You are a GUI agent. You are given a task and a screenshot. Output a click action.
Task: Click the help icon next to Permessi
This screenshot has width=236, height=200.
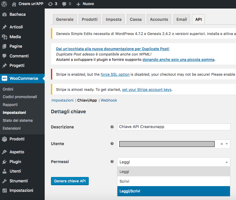point(112,162)
